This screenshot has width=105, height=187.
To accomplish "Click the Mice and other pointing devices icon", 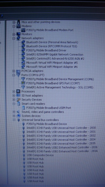I will (x=18, y=22).
